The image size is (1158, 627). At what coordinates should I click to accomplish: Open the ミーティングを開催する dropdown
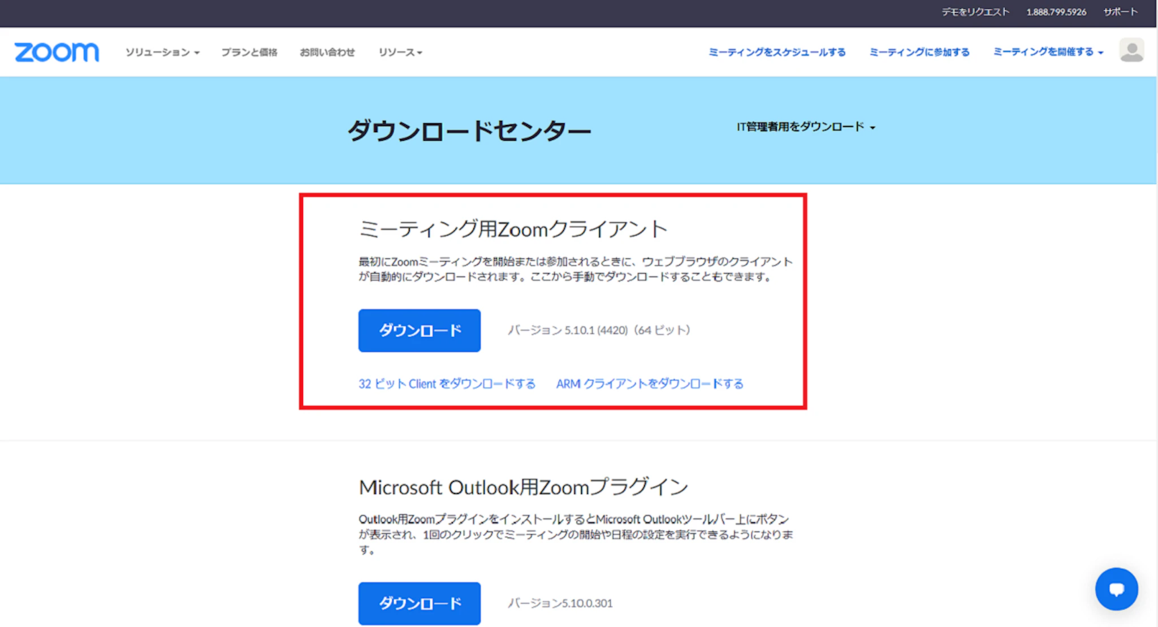pos(1048,52)
